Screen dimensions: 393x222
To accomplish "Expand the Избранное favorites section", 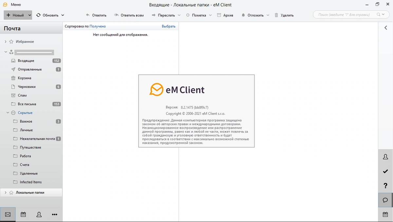I will (5, 42).
